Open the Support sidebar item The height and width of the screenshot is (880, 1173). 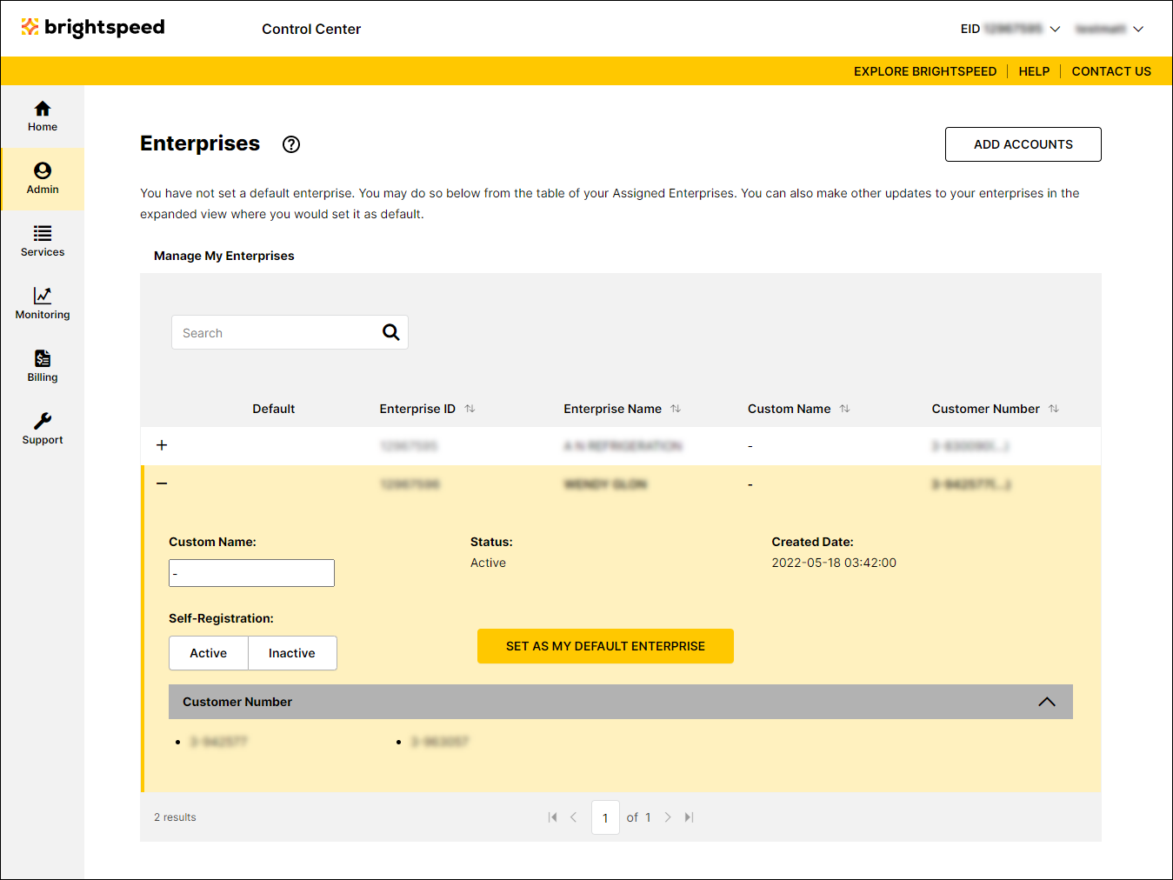43,430
